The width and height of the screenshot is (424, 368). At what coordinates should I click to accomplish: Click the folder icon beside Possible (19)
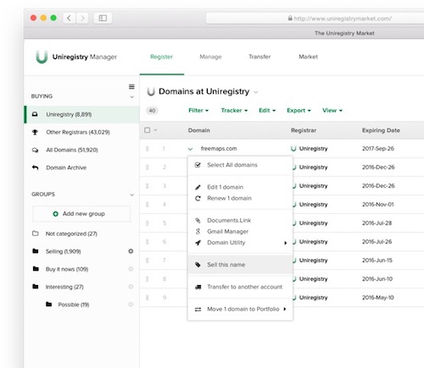(x=49, y=305)
